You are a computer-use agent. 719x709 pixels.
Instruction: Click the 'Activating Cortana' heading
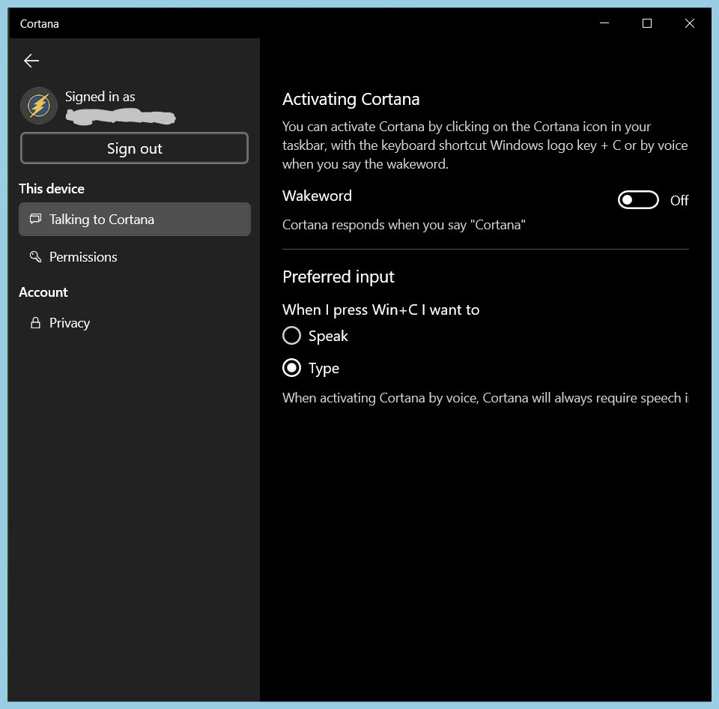click(x=351, y=99)
